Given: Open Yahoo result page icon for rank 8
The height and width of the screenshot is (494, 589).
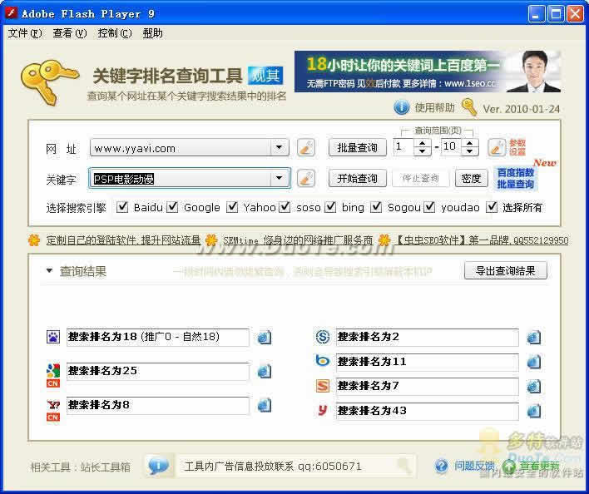Looking at the screenshot, I should click(265, 405).
